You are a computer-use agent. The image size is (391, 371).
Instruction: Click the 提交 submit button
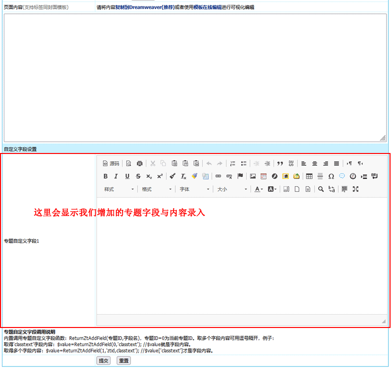[x=104, y=361]
